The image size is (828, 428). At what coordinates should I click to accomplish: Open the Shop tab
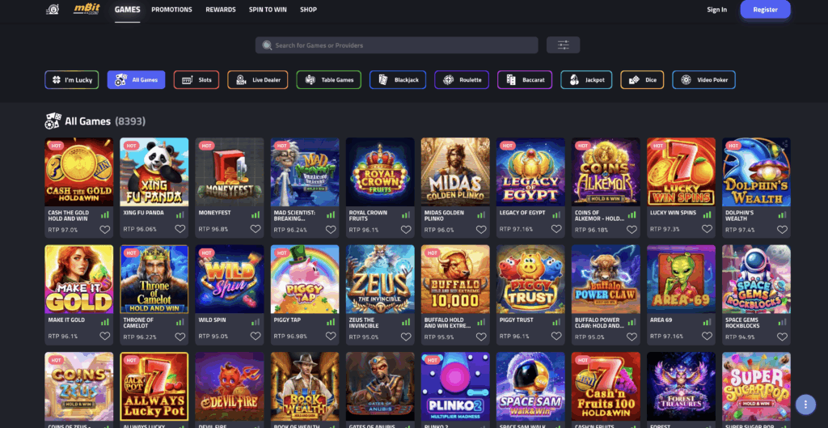click(308, 10)
